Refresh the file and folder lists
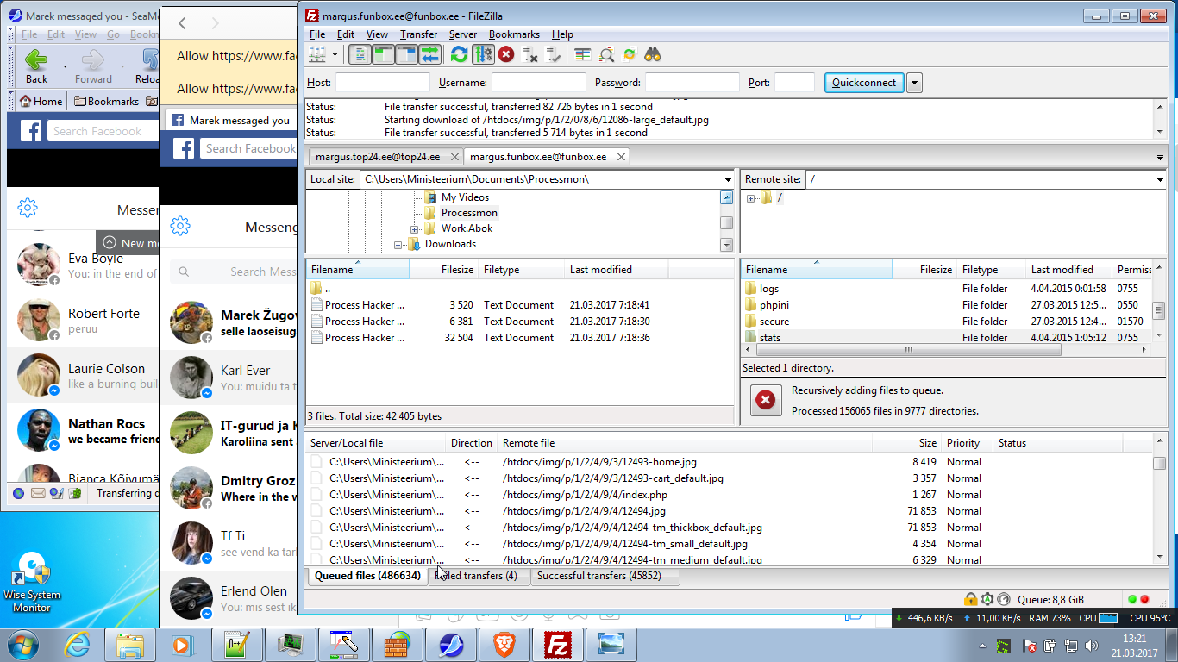 [459, 54]
